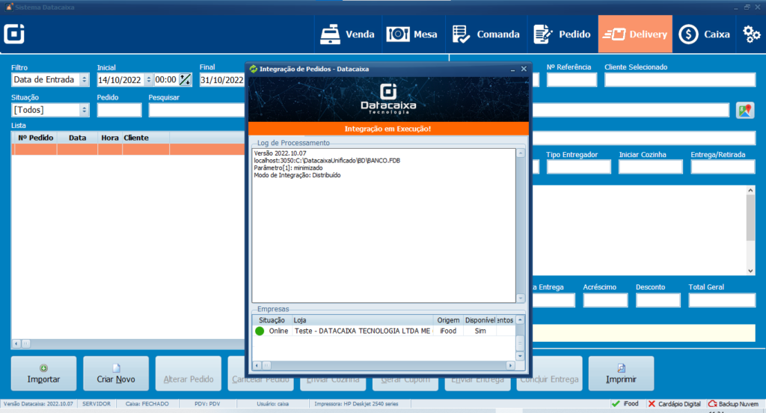Open the Inicial date picker dropdown
Image resolution: width=766 pixels, height=413 pixels.
(149, 80)
